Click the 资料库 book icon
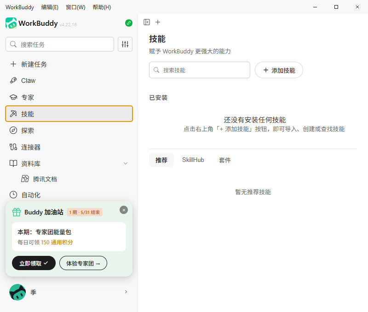Image resolution: width=368 pixels, height=312 pixels. click(x=13, y=163)
